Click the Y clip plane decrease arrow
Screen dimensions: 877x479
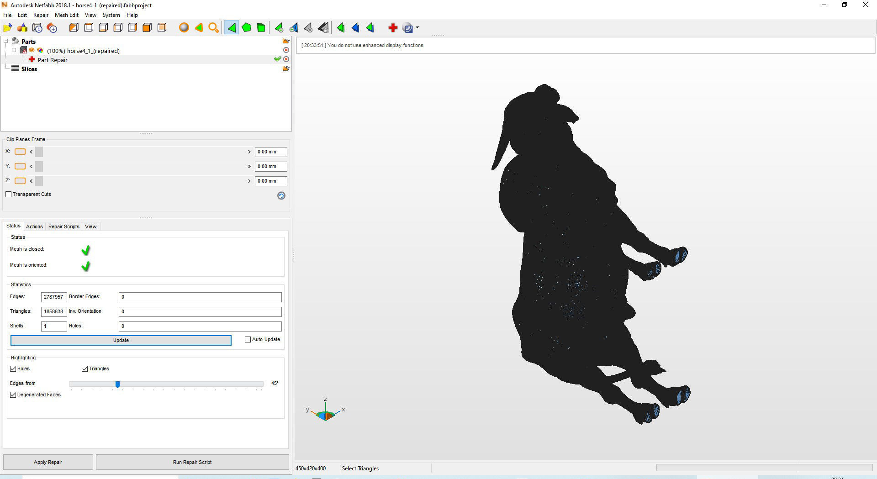(31, 166)
